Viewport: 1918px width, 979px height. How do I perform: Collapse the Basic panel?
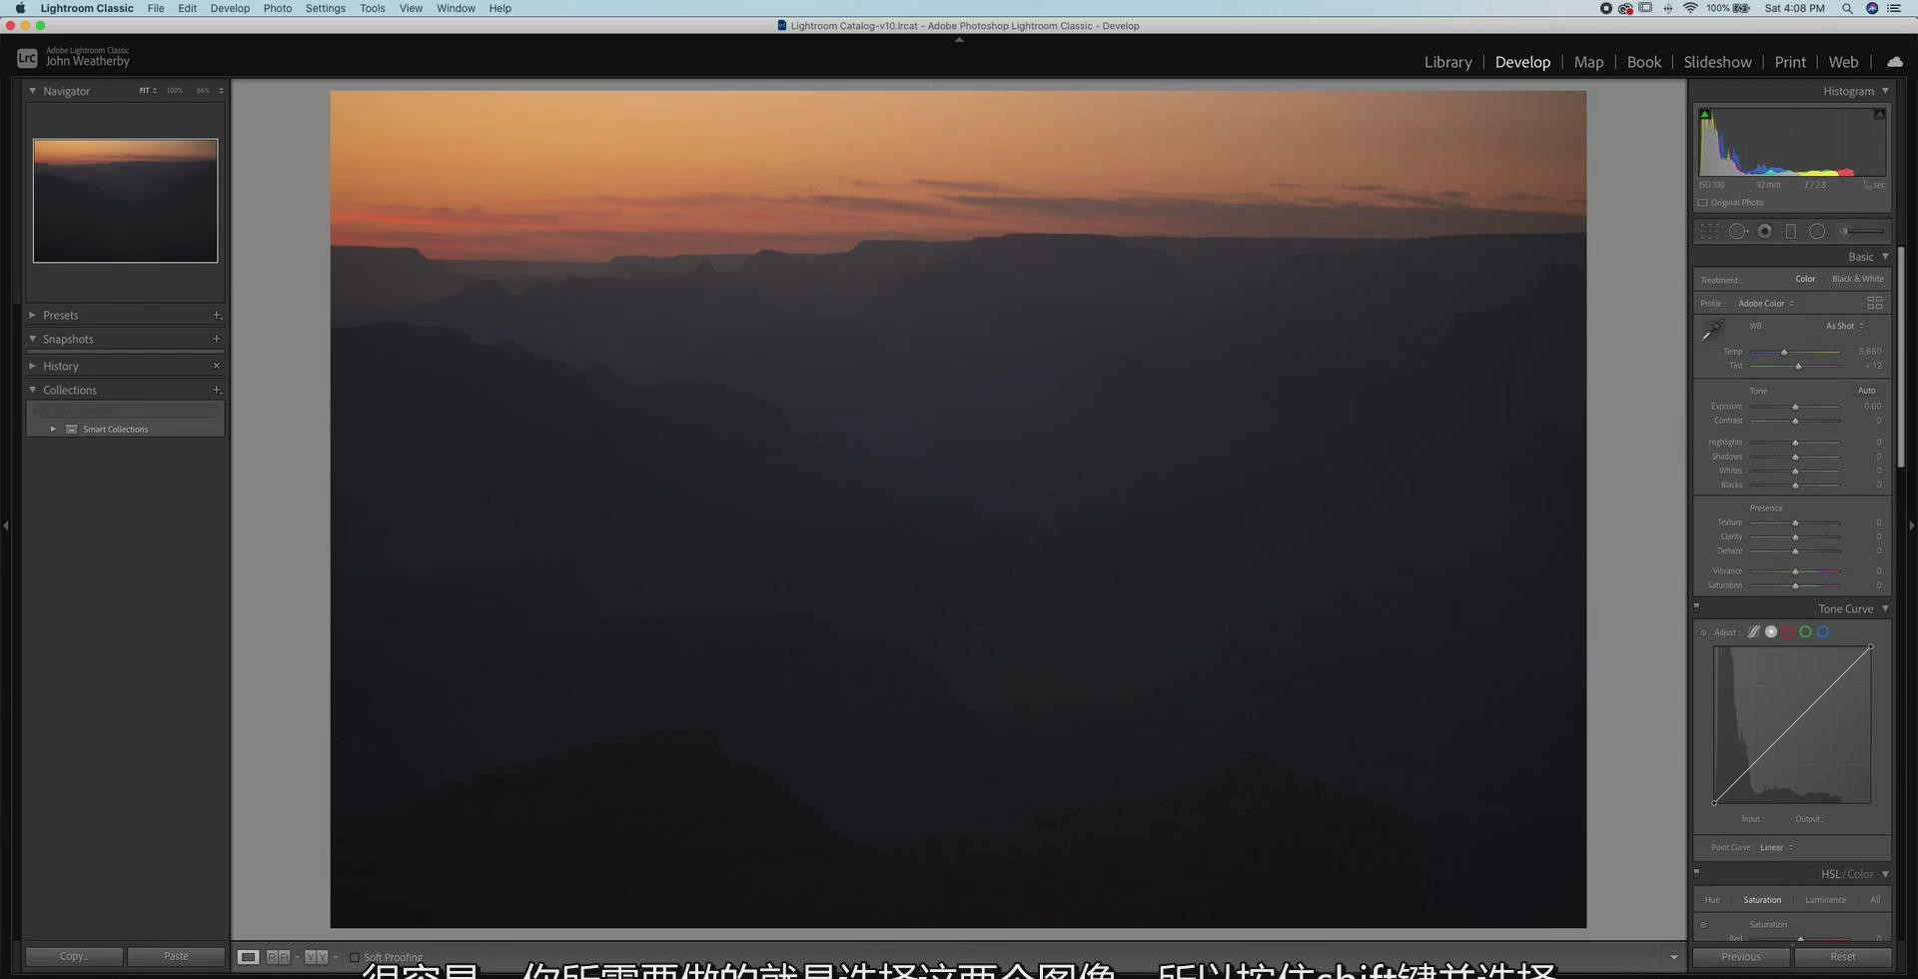tap(1885, 257)
